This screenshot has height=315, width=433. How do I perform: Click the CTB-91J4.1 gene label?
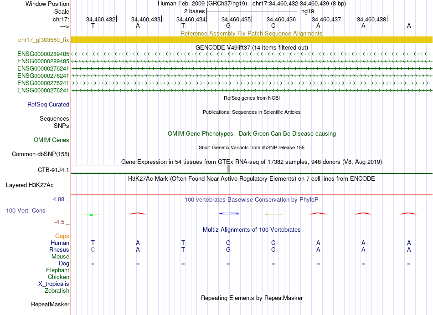point(53,170)
